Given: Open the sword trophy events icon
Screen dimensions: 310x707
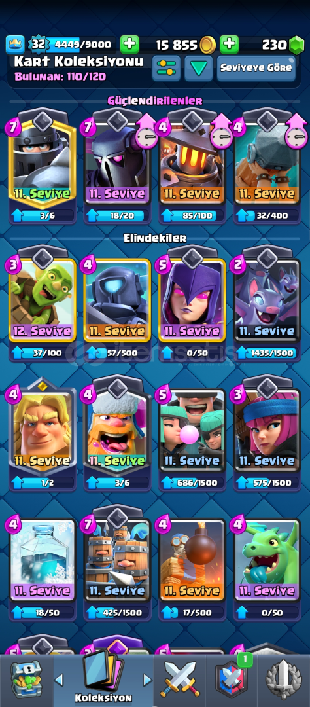Looking at the screenshot, I should tap(283, 679).
